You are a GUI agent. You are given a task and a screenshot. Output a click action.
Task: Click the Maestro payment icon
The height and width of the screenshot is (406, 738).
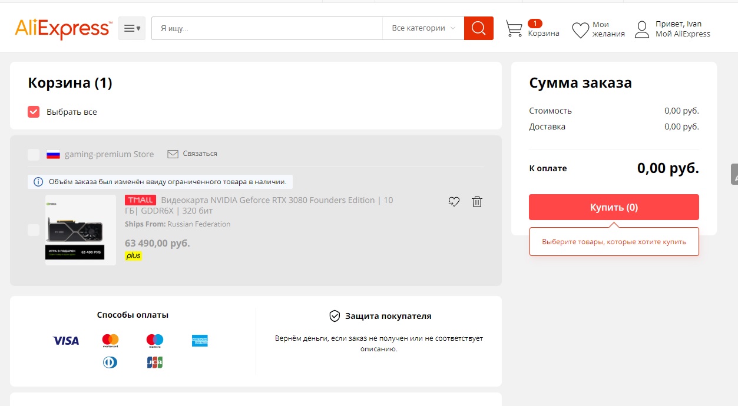tap(155, 341)
